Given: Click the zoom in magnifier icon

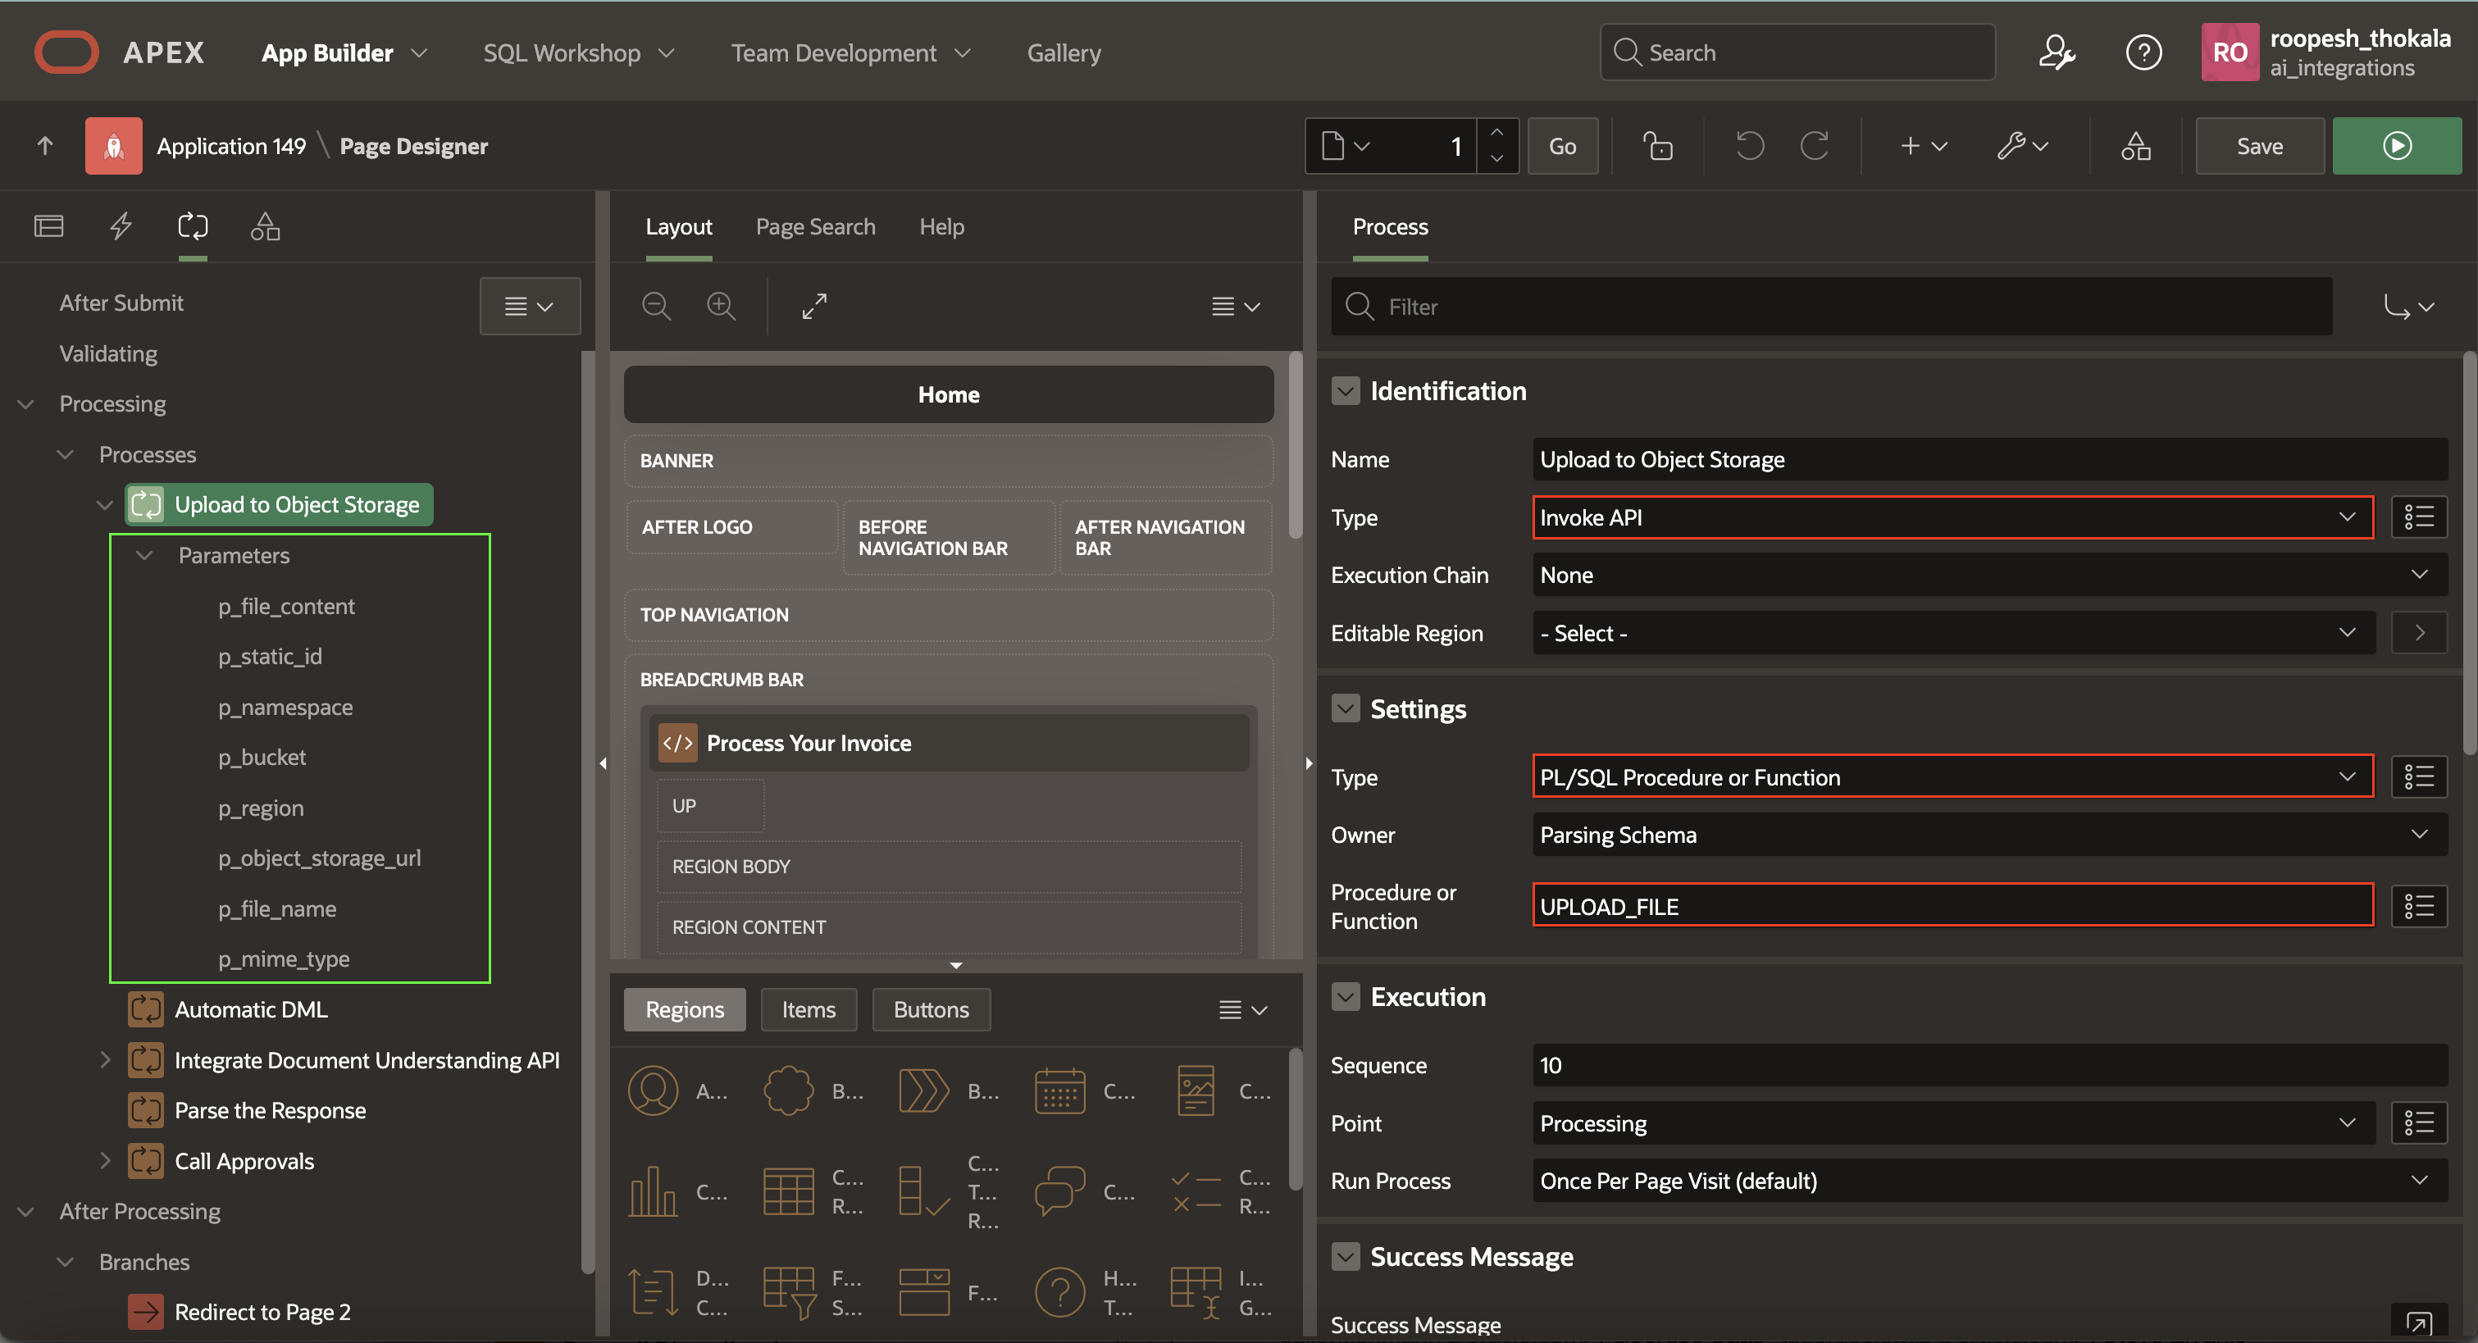Looking at the screenshot, I should pyautogui.click(x=721, y=306).
